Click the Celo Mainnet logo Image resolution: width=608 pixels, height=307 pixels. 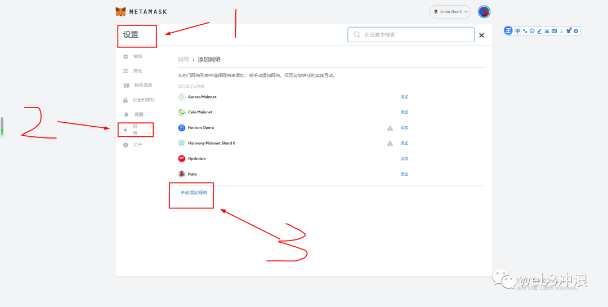(181, 112)
